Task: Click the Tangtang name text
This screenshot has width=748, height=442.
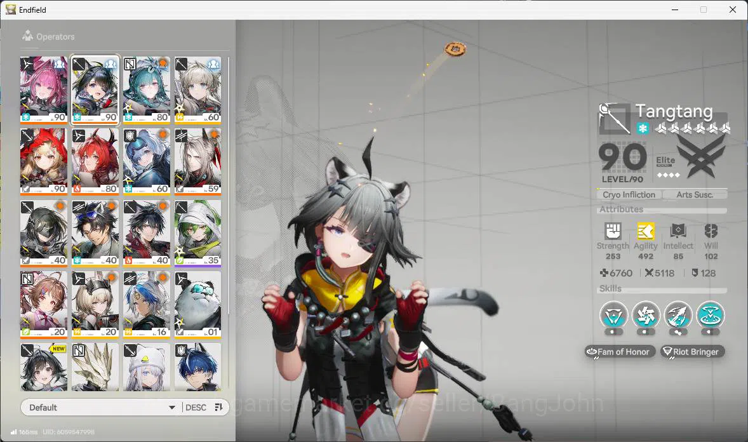Action: 674,111
